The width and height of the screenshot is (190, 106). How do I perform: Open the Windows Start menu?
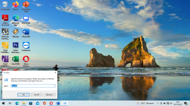(3, 103)
